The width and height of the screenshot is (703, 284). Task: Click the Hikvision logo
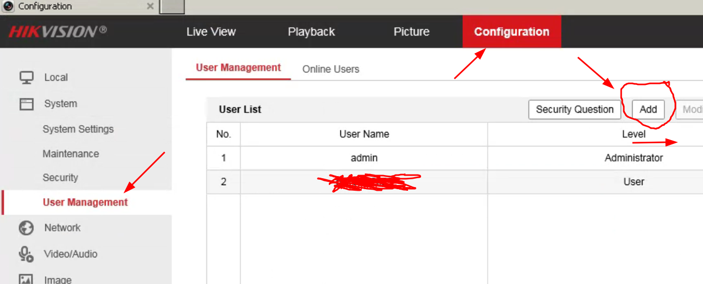coord(57,32)
